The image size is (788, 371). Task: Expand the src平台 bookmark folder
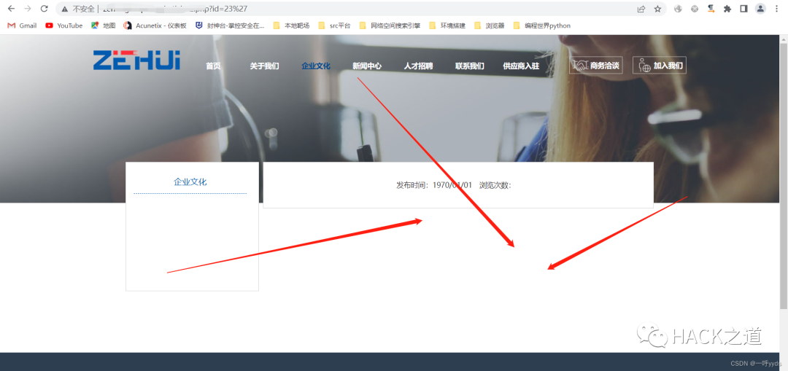coord(333,26)
